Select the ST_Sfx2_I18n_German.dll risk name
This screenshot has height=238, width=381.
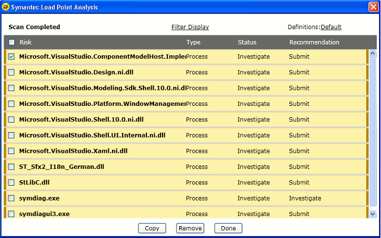click(62, 167)
